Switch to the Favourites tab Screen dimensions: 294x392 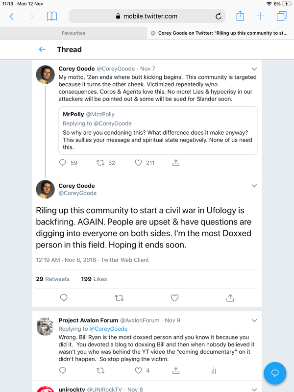(x=73, y=33)
